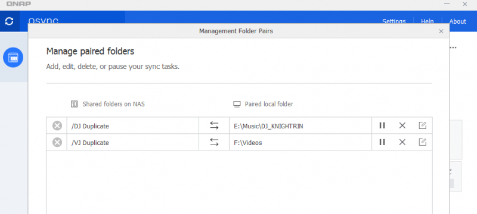The image size is (477, 214).
Task: Select the F:\Videos local folder cell
Action: [x=301, y=142]
